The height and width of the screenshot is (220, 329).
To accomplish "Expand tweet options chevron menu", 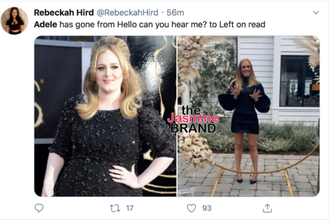I will pos(316,13).
